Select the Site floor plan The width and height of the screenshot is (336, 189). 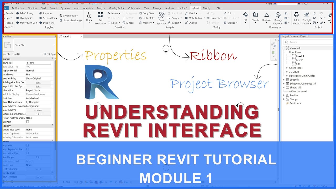pyautogui.click(x=298, y=64)
